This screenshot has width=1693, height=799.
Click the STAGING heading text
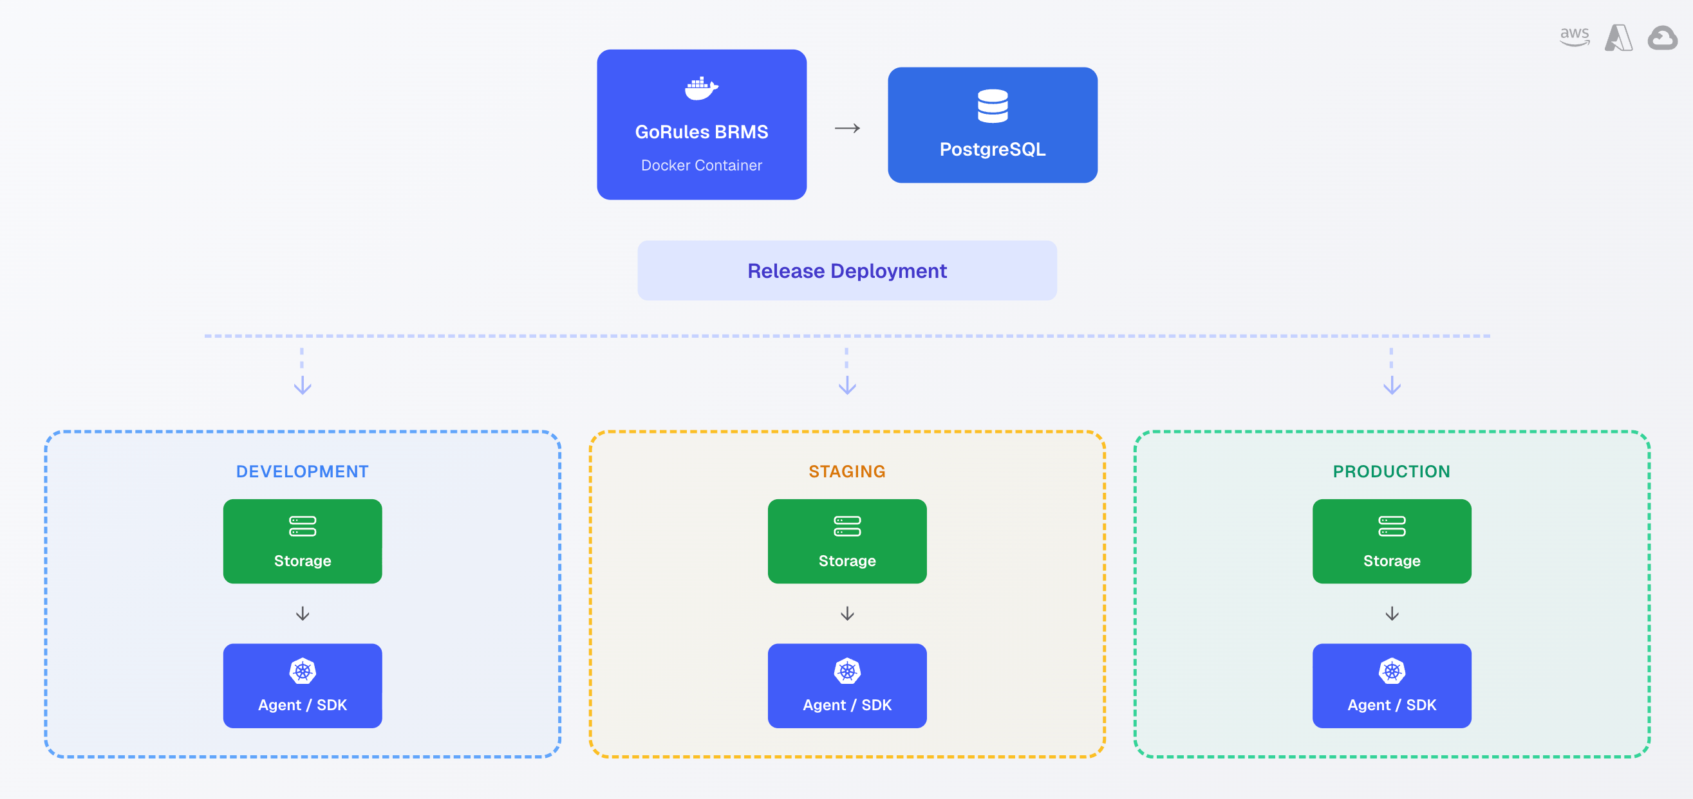point(847,472)
